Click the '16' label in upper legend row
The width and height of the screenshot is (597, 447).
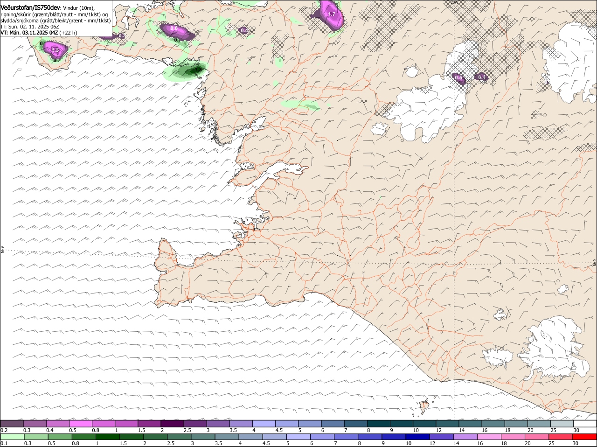coord(485,430)
